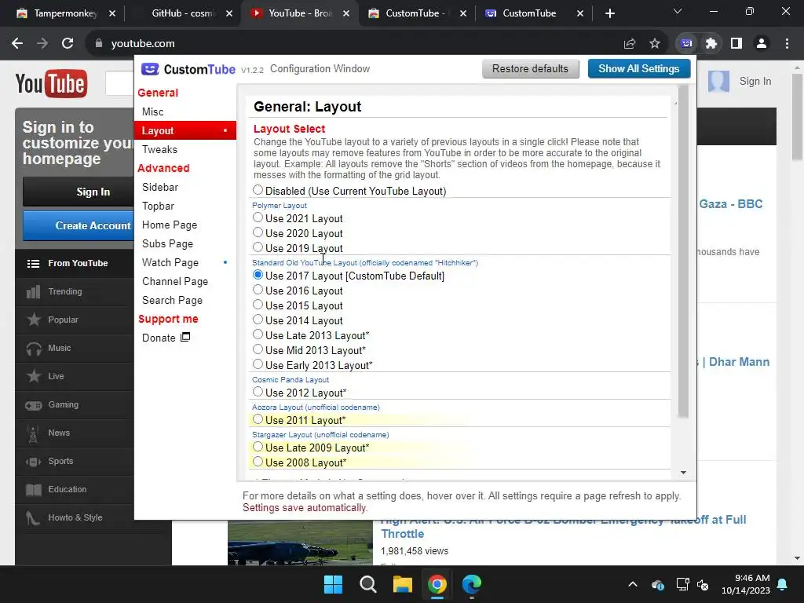Click the share page icon in address bar
Screen dimensions: 804x603
(x=630, y=44)
